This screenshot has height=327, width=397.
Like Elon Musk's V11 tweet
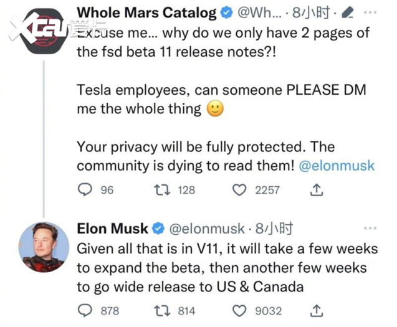(x=239, y=311)
